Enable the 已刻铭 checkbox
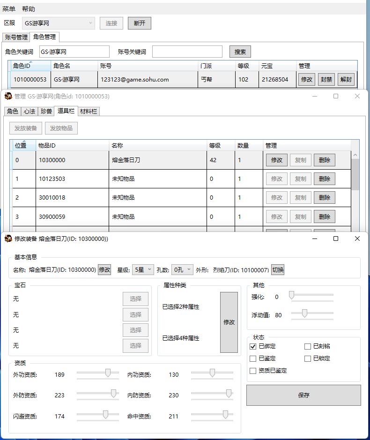370x440 pixels. [308, 346]
